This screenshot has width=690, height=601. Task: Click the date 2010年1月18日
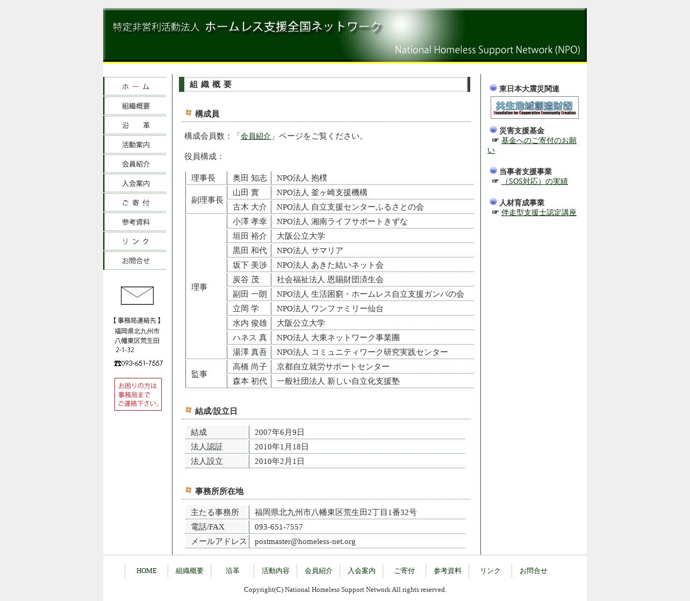click(x=282, y=447)
